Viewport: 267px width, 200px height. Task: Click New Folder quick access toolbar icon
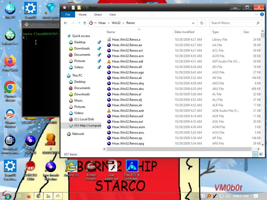79,8
